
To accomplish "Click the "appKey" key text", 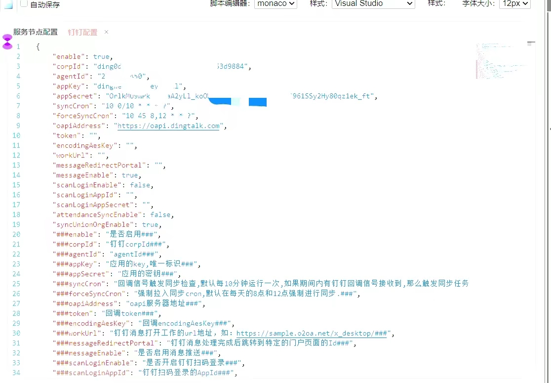I will pos(69,86).
